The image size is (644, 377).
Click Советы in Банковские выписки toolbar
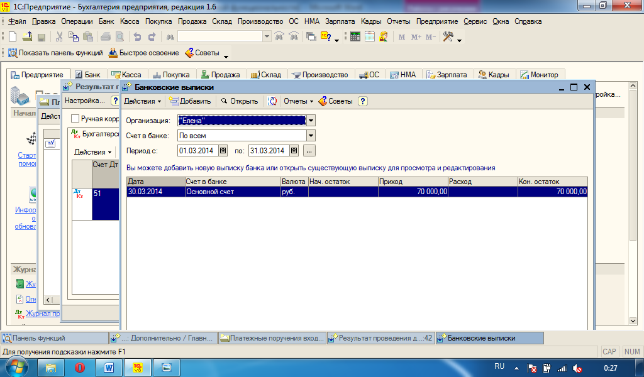click(336, 101)
